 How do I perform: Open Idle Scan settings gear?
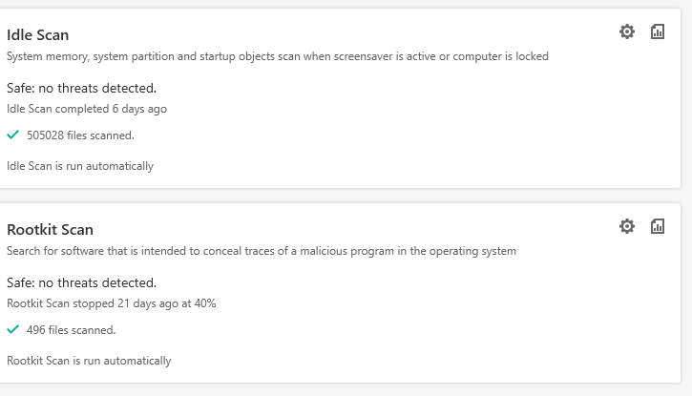point(626,31)
